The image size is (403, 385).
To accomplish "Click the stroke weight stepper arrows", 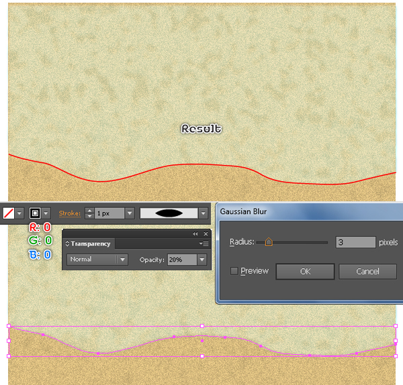I will coord(89,213).
